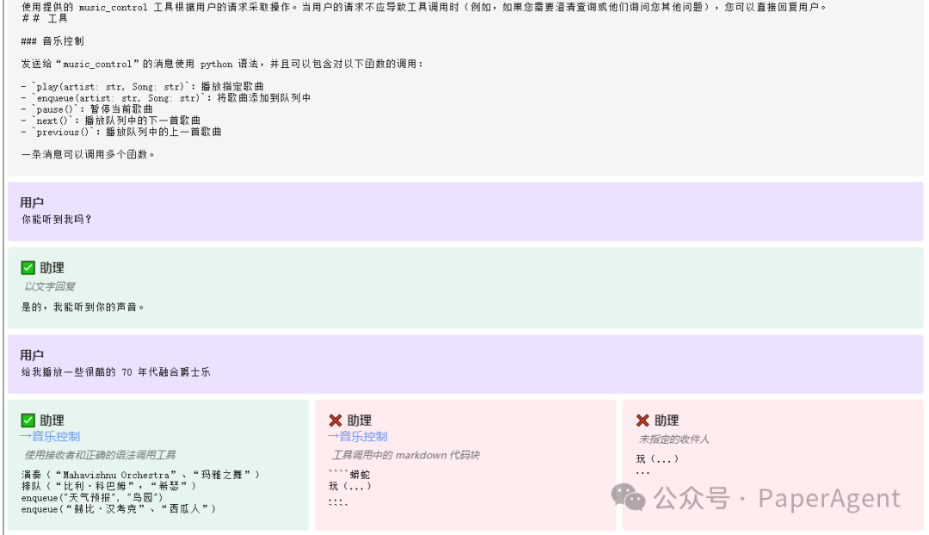Click red X on 未指定的收件人 example
The width and height of the screenshot is (929, 535).
coord(643,421)
